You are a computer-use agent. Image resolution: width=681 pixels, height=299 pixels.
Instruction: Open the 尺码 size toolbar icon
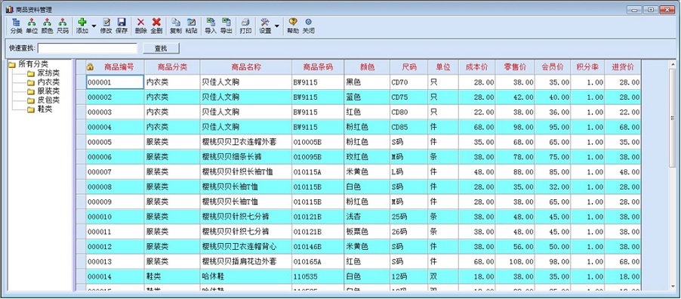63,26
